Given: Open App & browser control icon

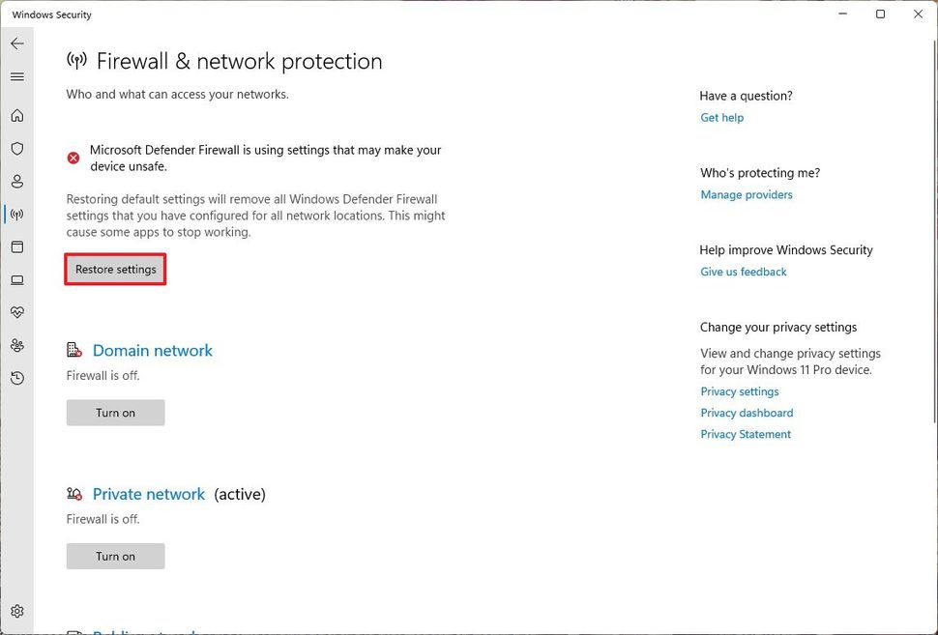Looking at the screenshot, I should 17,247.
